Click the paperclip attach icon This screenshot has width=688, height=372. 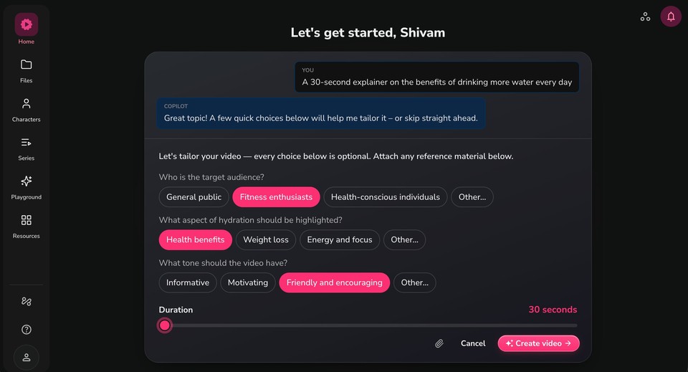[x=439, y=343]
